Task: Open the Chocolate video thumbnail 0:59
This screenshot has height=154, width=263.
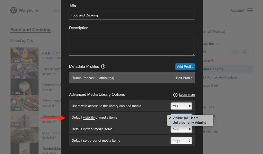Action: coord(24,87)
